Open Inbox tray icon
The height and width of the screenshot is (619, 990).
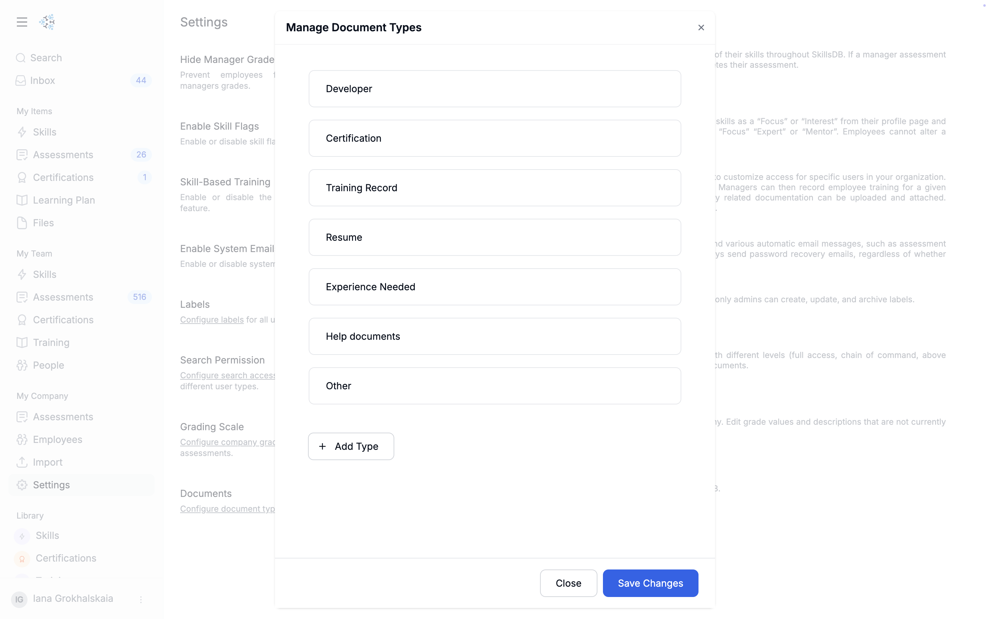coord(21,80)
